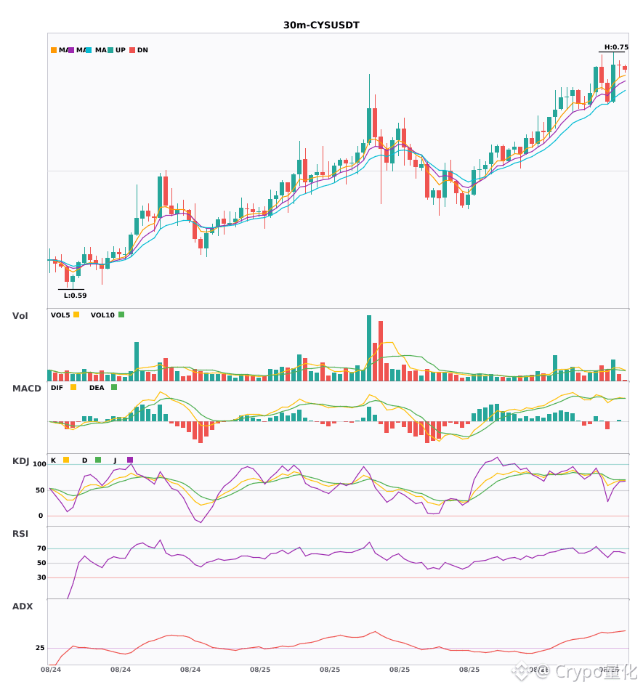Click the KDJ 100 axis value
The image size is (643, 690).
40,464
